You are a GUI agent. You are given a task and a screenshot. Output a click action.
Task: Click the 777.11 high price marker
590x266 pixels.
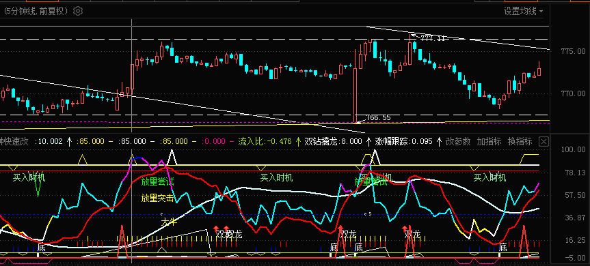[x=432, y=38]
